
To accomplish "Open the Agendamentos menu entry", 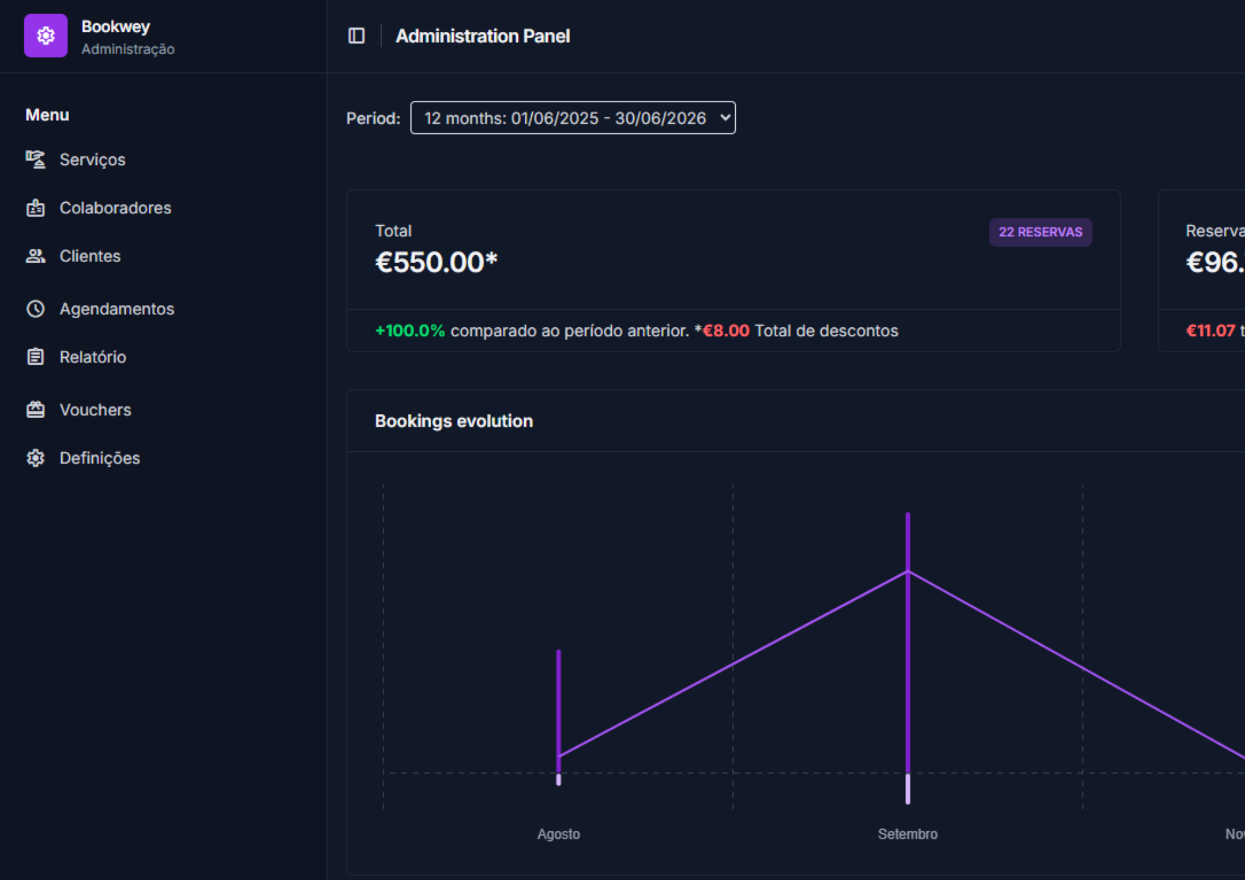I will click(116, 309).
